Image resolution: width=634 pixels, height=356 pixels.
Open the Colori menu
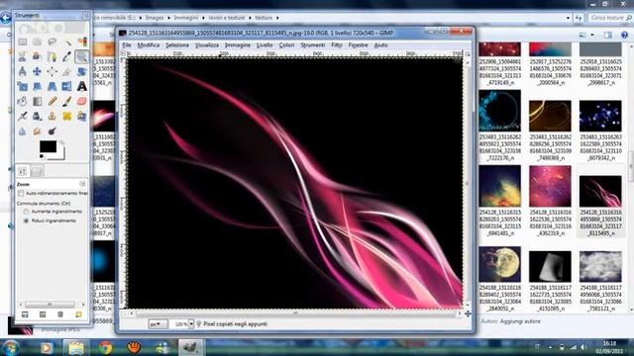[x=286, y=45]
